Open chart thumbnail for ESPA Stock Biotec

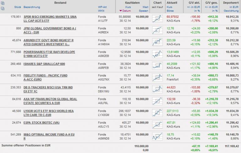[157, 125]
